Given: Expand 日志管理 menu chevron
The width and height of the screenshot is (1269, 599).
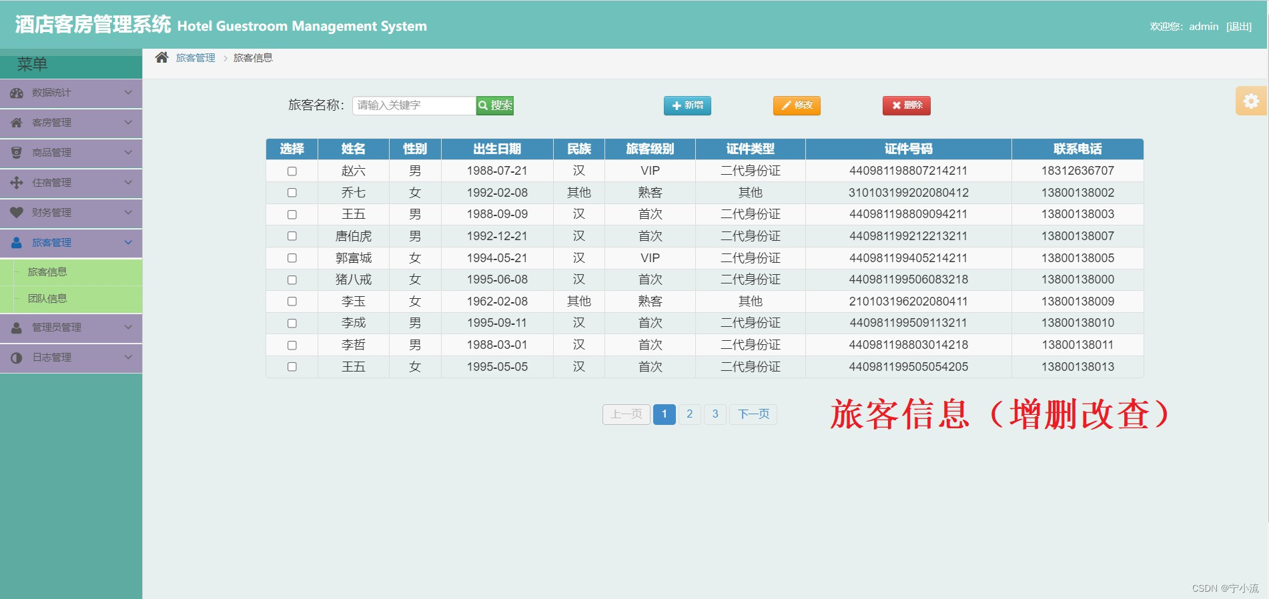Looking at the screenshot, I should [128, 358].
